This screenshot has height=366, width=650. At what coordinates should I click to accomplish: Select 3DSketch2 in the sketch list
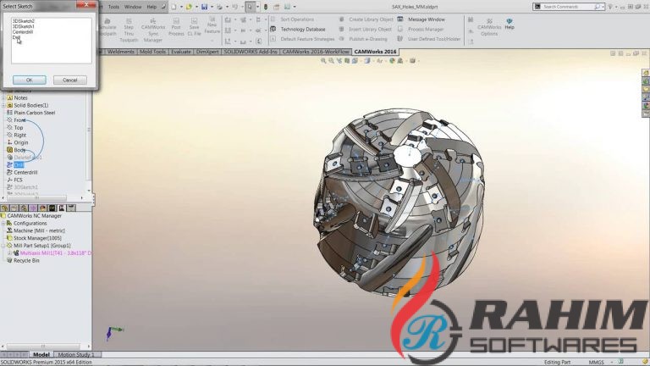click(23, 20)
